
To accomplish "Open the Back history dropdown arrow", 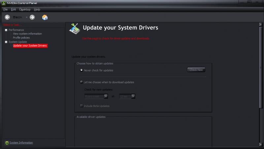I will 27,17.
